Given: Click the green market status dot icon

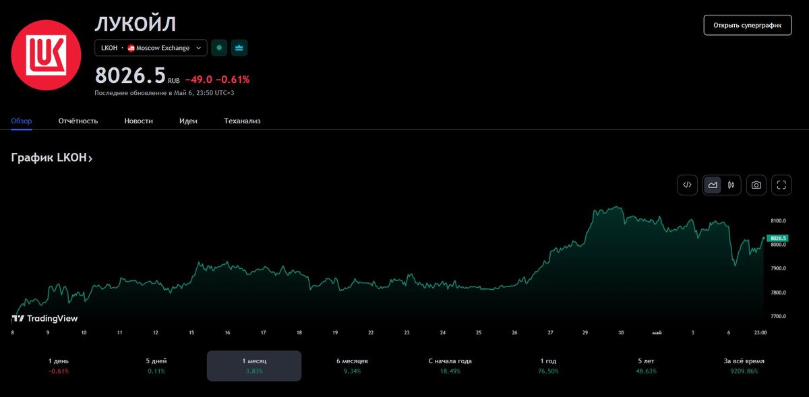Looking at the screenshot, I should pos(219,48).
